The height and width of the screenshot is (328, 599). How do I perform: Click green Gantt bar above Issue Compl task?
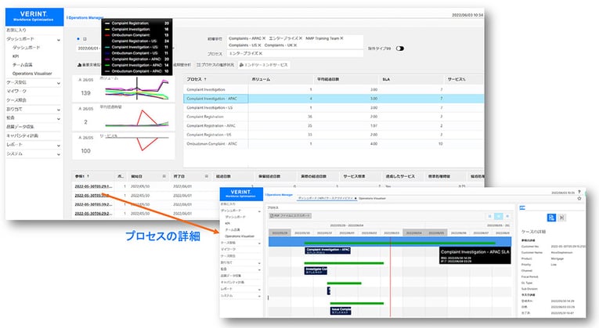coord(357,304)
